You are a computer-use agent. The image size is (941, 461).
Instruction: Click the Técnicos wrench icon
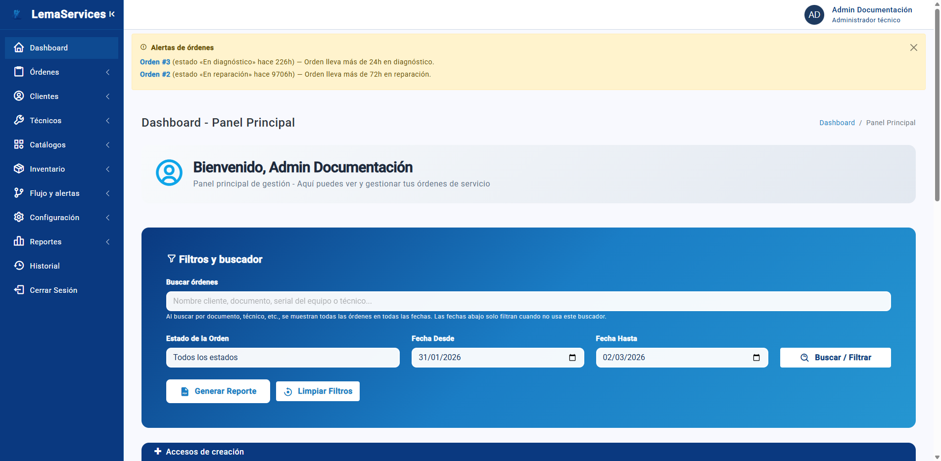coord(19,120)
